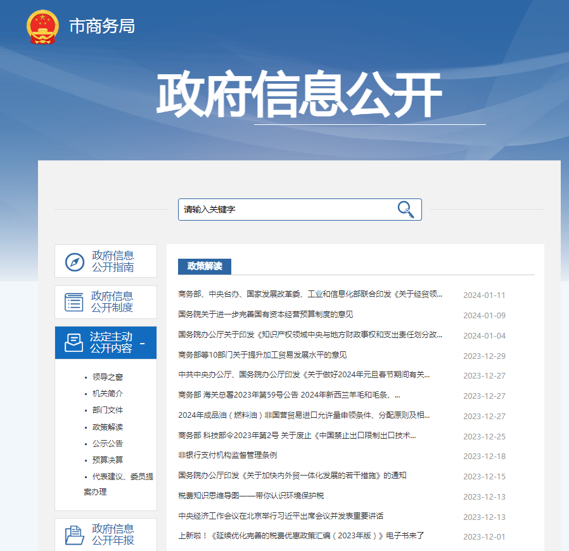The height and width of the screenshot is (551, 569).
Task: Open 部门文件 sidebar entry
Action: [107, 410]
